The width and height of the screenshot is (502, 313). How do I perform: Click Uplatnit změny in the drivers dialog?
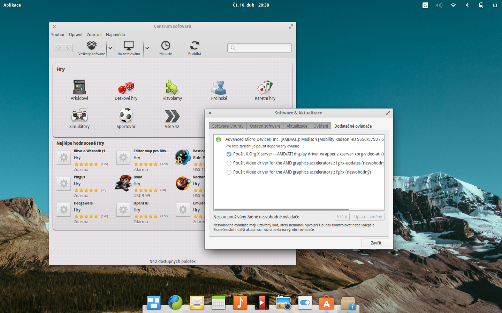pos(368,216)
